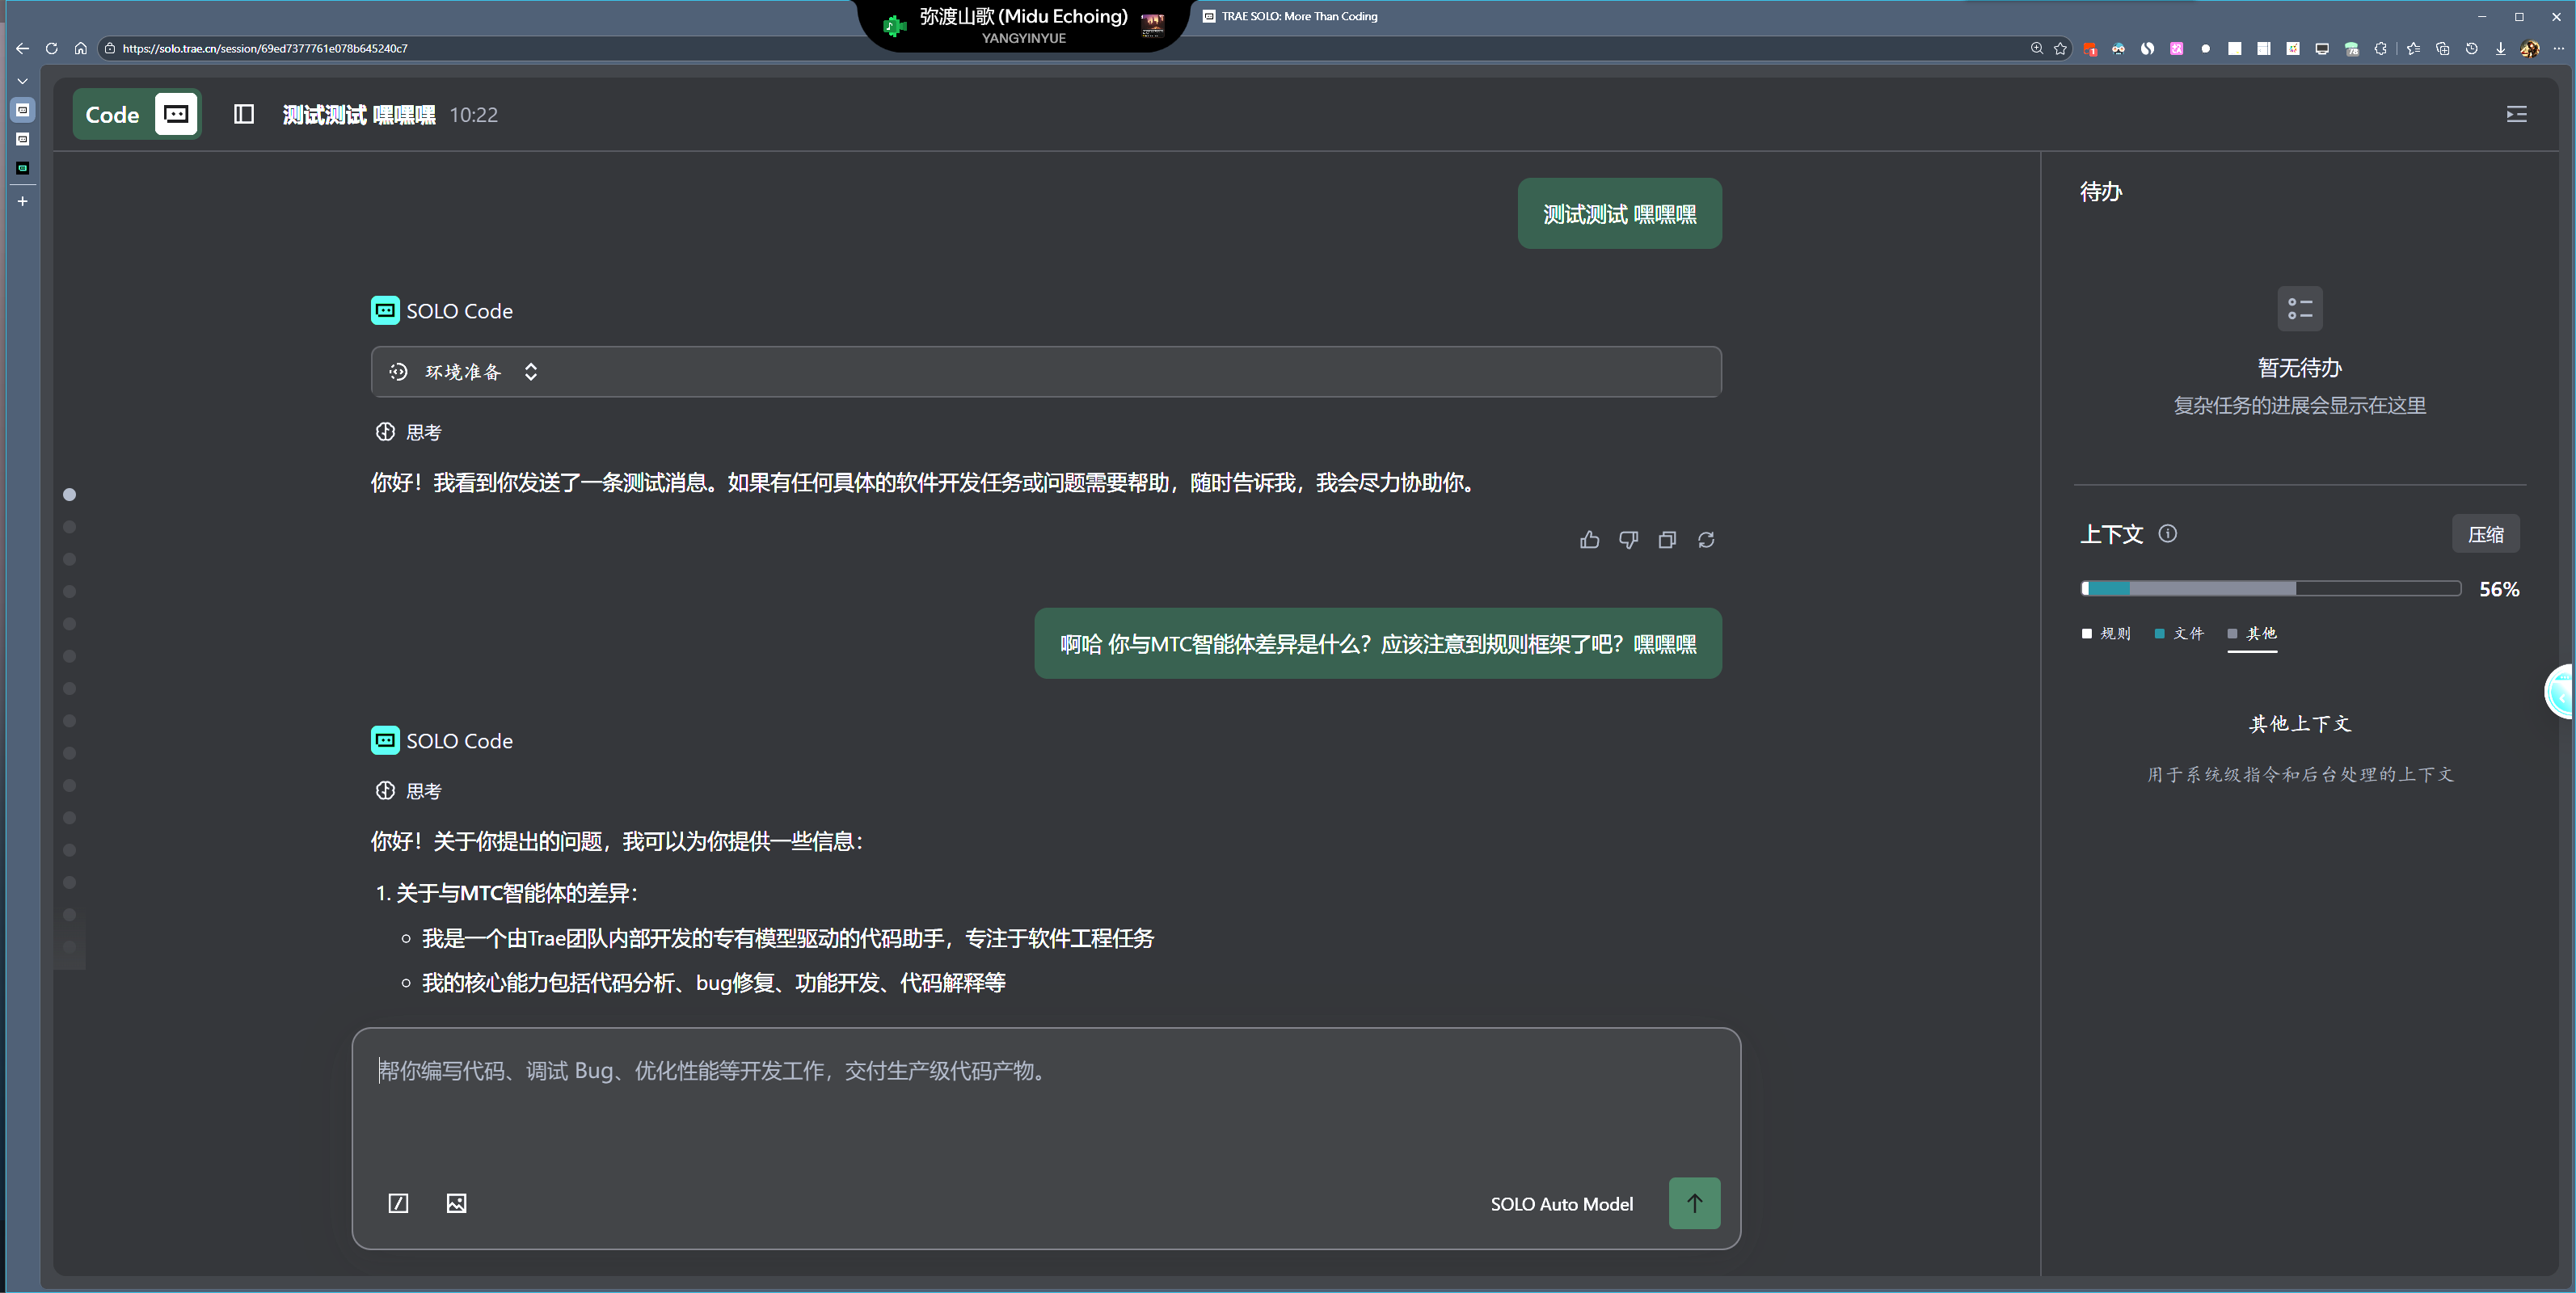Open the SOLO Auto Model selector
Image resolution: width=2576 pixels, height=1293 pixels.
pos(1561,1204)
